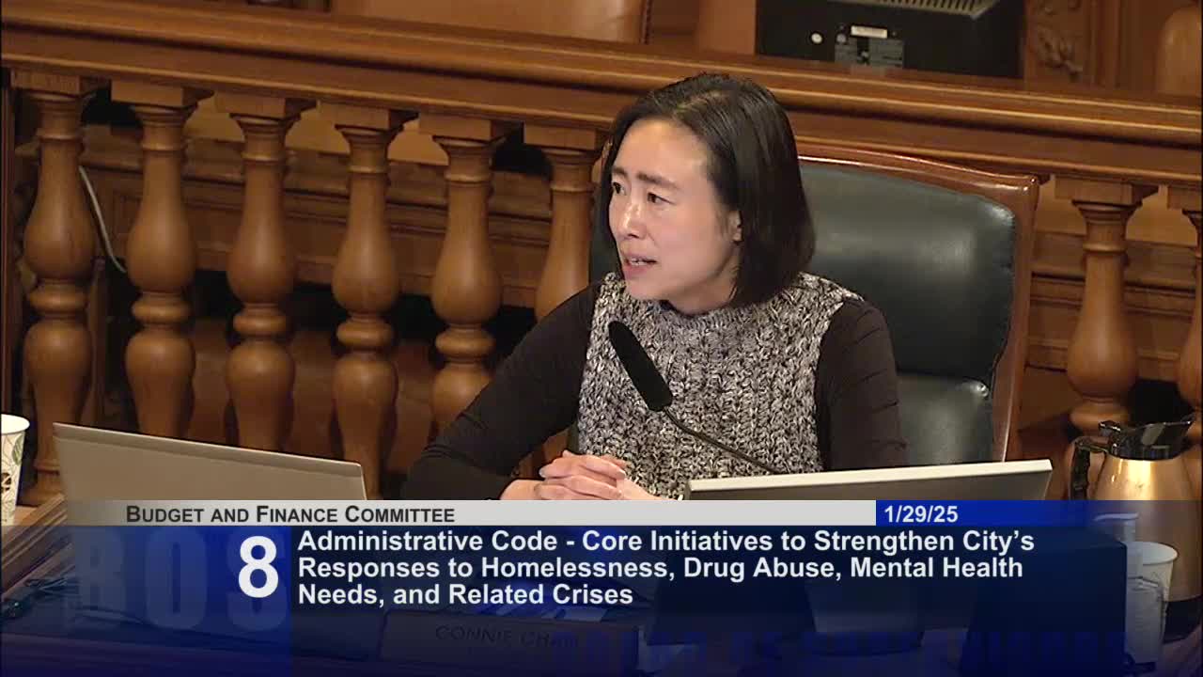Click the black microphone on the desk
The height and width of the screenshot is (677, 1203).
[x=641, y=365]
